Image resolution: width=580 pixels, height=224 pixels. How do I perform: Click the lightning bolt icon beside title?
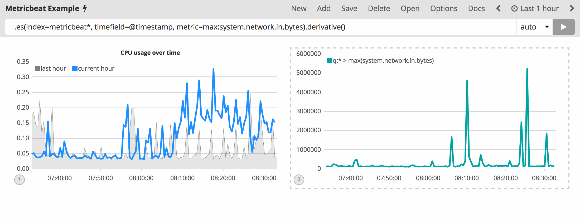pos(85,8)
